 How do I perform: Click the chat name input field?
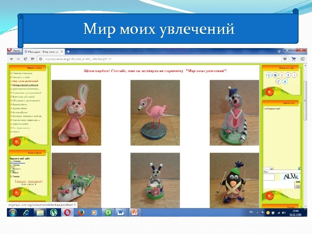[x=282, y=172]
